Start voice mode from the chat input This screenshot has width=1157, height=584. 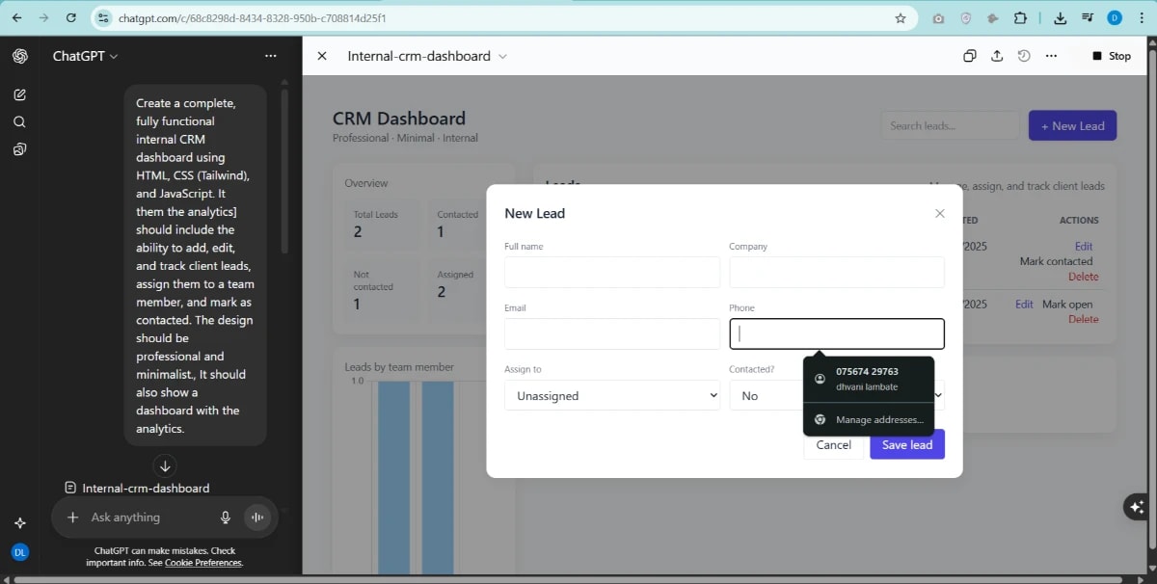coord(256,518)
